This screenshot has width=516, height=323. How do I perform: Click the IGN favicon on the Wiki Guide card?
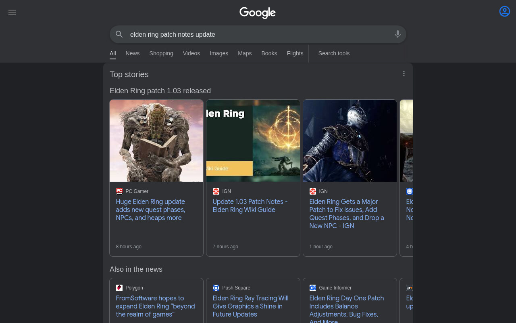(x=216, y=191)
